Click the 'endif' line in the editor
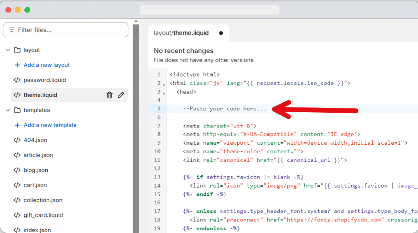 tap(205, 194)
